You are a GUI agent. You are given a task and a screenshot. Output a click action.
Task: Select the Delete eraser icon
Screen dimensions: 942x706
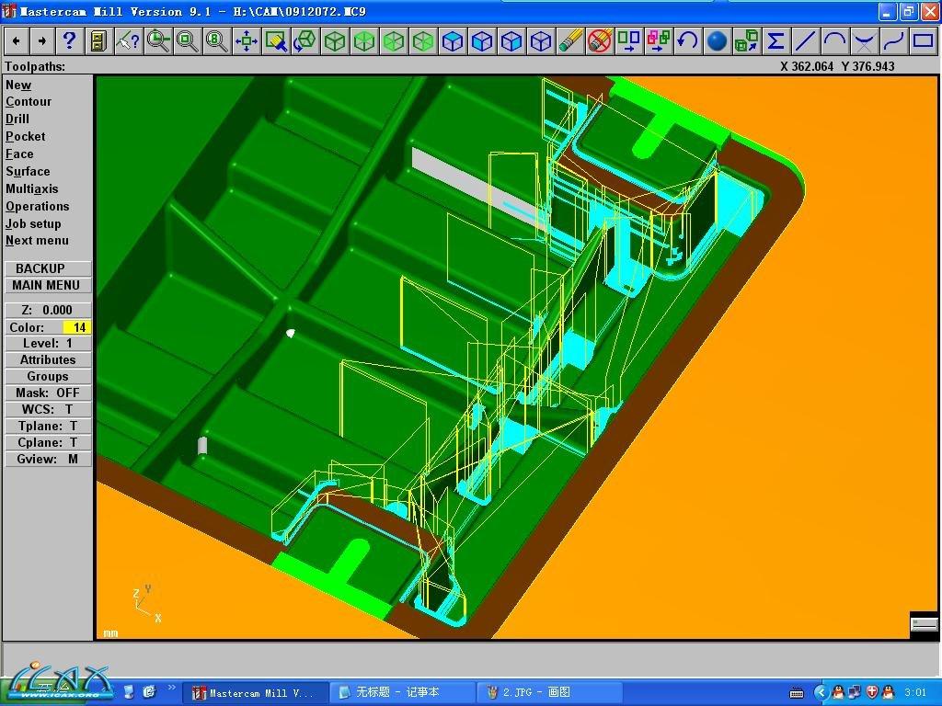(x=569, y=41)
